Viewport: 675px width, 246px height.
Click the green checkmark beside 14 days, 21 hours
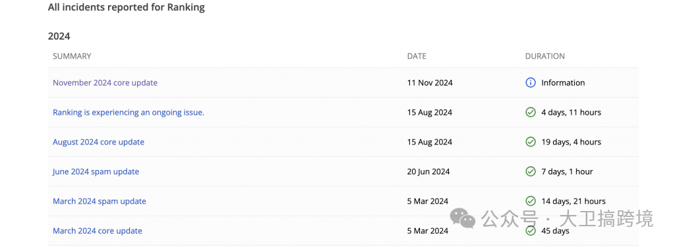(531, 201)
